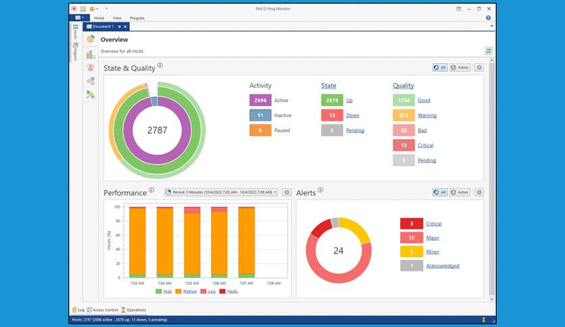Open the Warning quality link

427,116
